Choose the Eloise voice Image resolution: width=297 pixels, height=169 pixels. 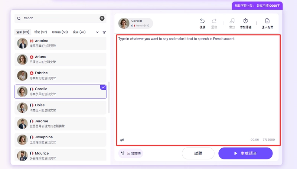pyautogui.click(x=60, y=107)
